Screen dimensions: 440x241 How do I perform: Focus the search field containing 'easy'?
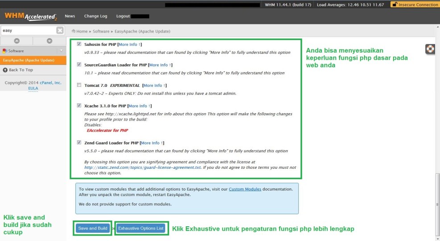click(29, 30)
